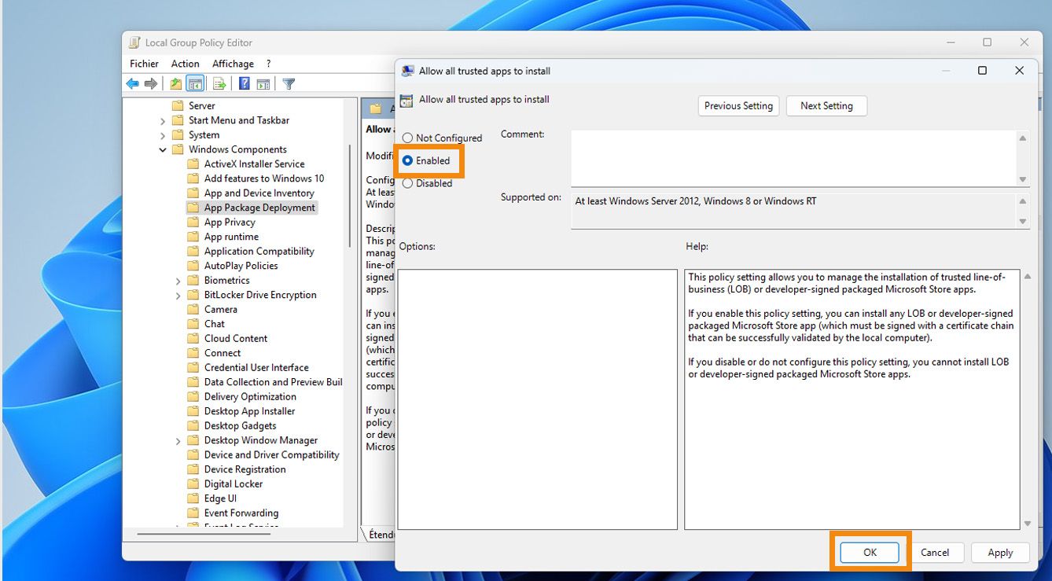
Task: Click the Help pane scroll-up arrow
Action: [1027, 277]
